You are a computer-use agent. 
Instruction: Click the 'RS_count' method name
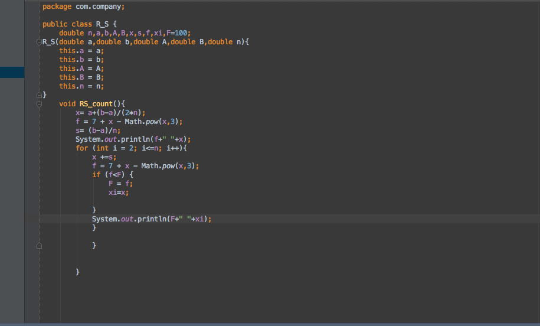point(96,104)
